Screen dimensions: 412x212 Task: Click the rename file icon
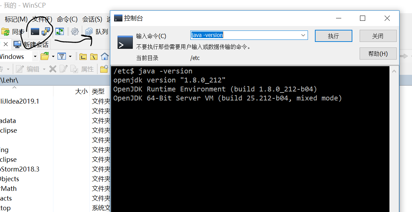point(63,69)
